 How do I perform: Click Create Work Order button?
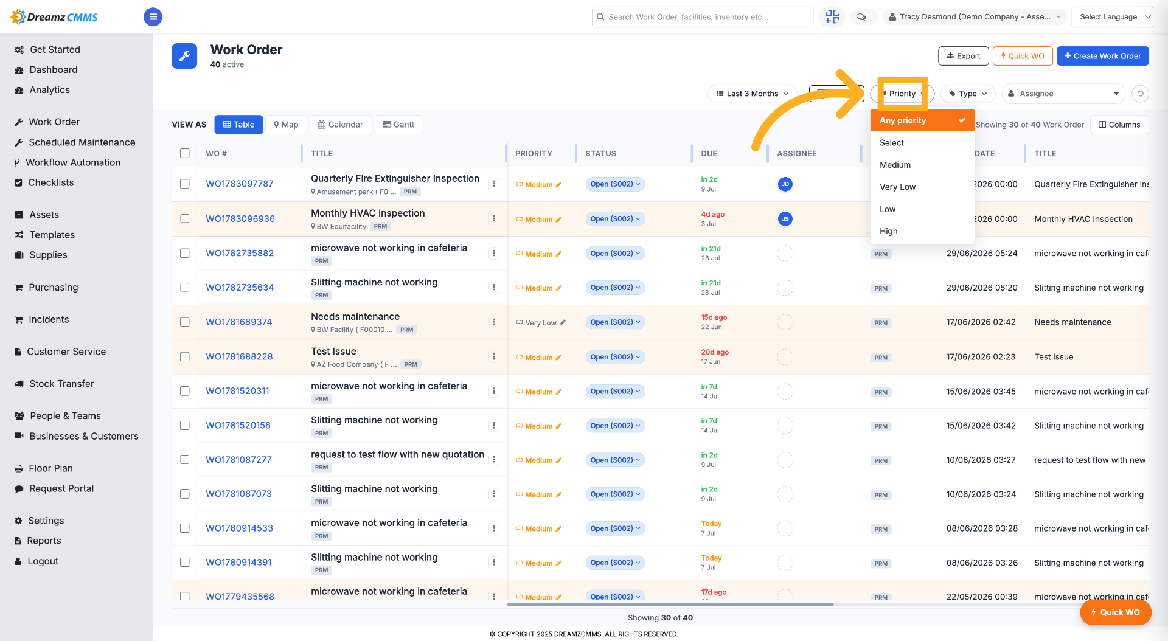click(1102, 56)
